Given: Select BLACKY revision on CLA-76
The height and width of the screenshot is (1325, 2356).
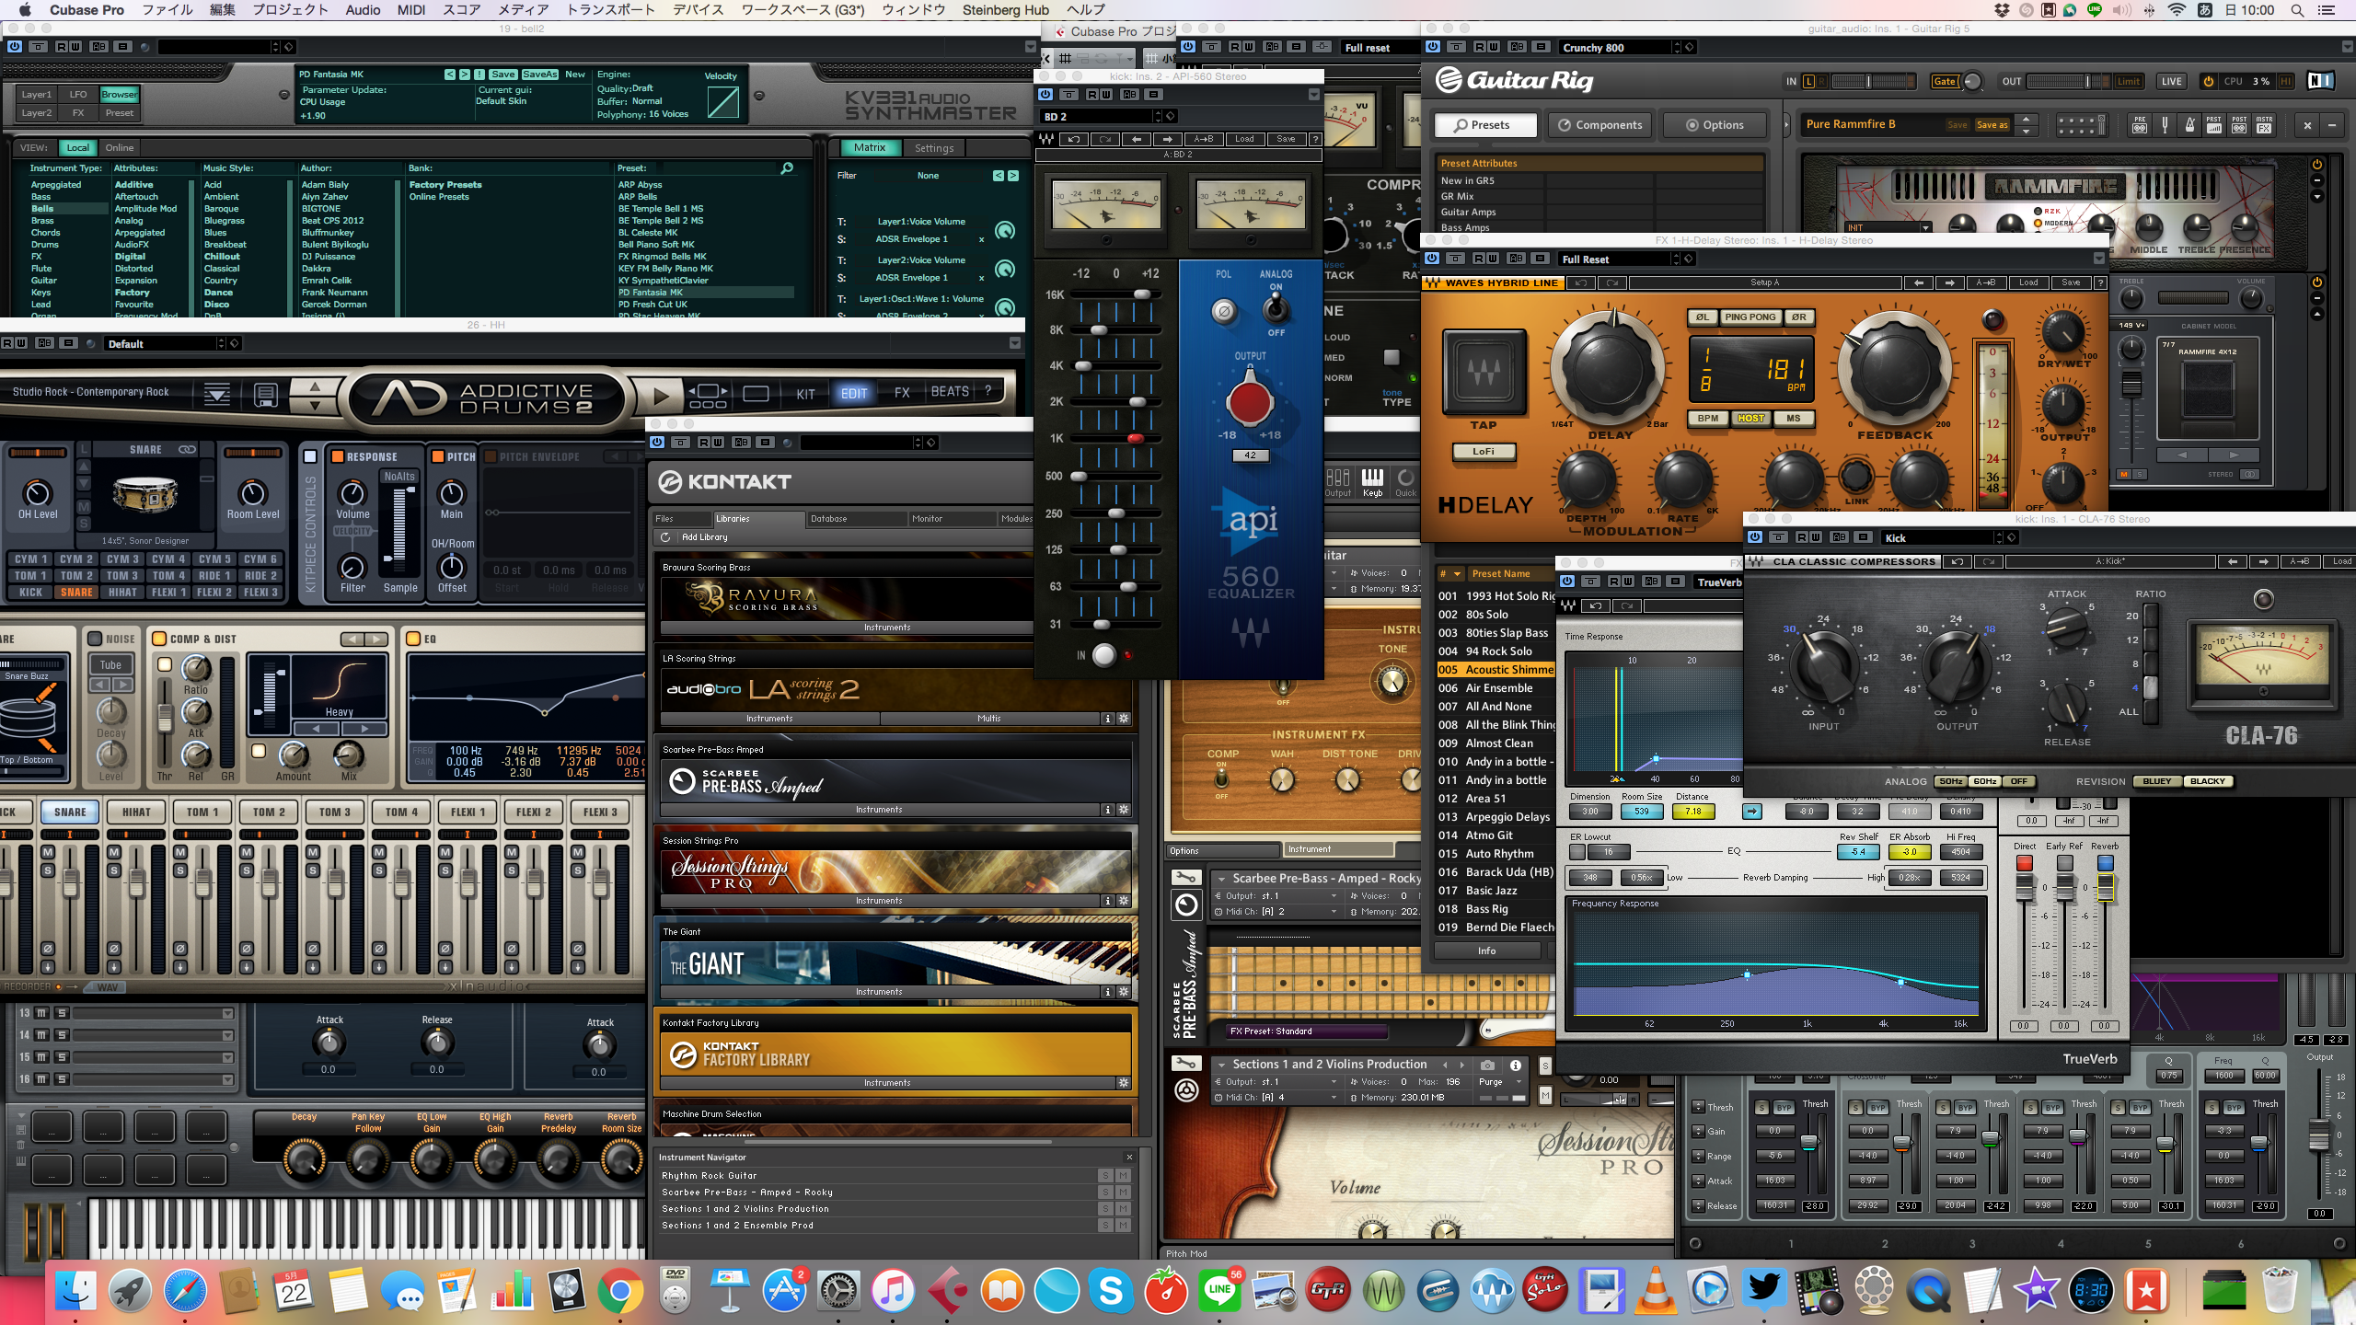Looking at the screenshot, I should coord(2207,781).
